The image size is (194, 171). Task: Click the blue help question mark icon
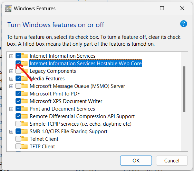[184, 24]
